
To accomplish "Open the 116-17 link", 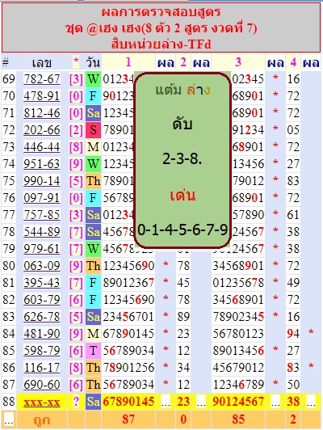I will click(x=42, y=367).
